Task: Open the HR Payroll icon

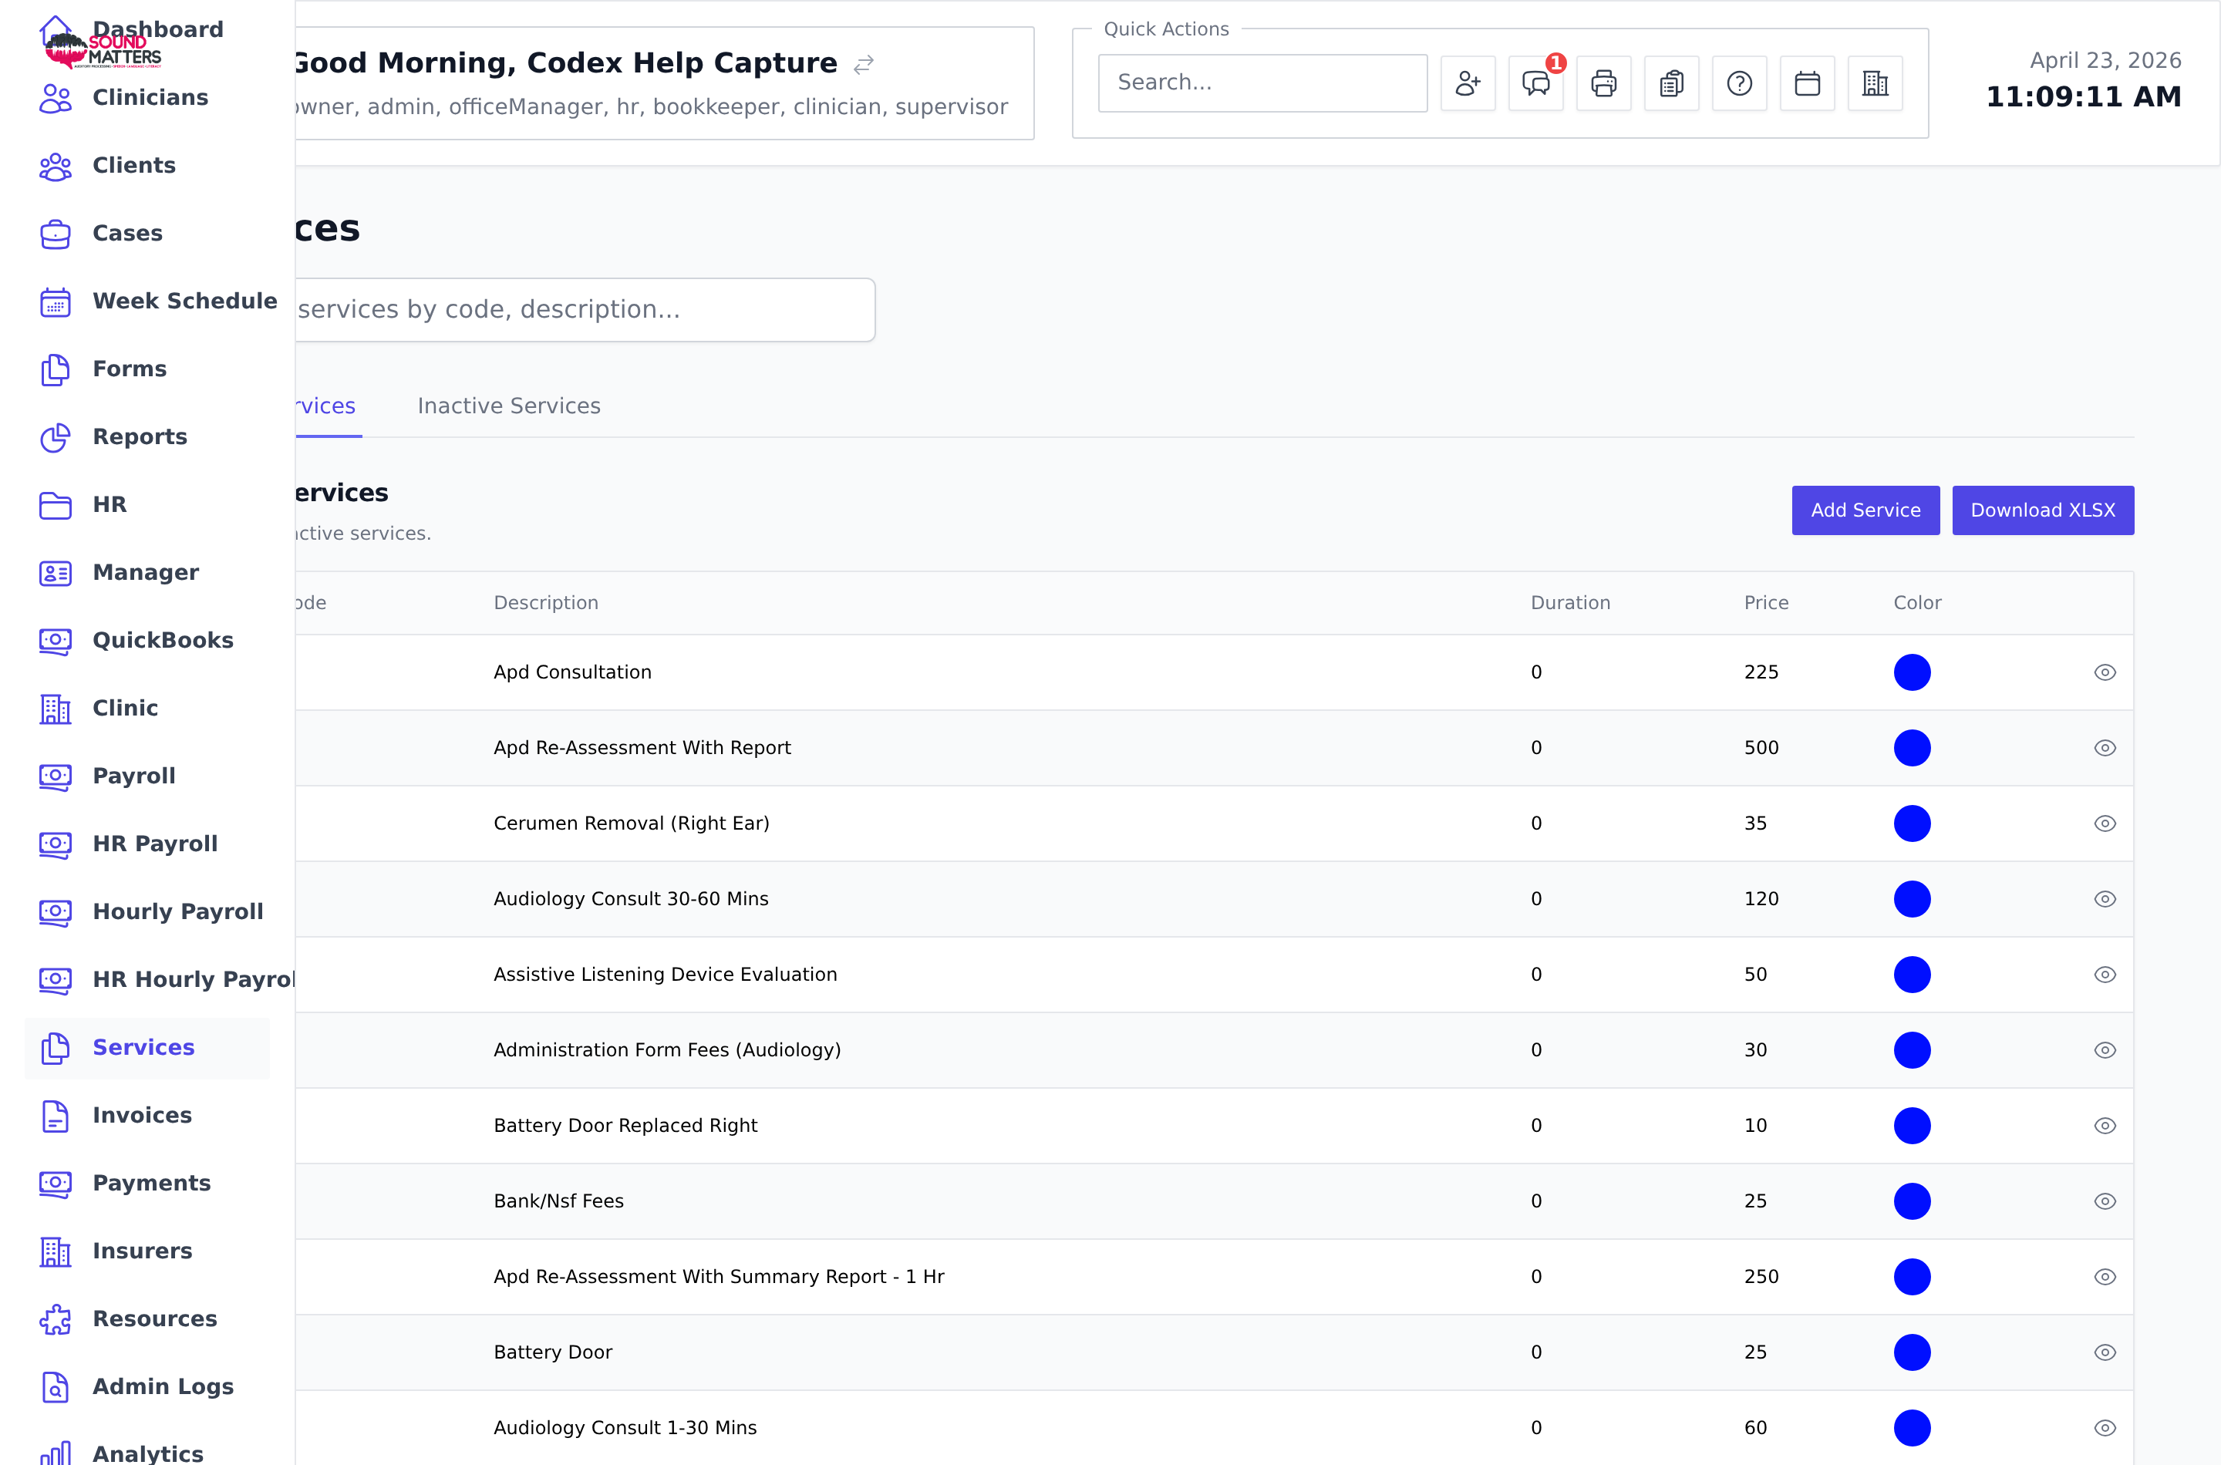Action: tap(55, 844)
